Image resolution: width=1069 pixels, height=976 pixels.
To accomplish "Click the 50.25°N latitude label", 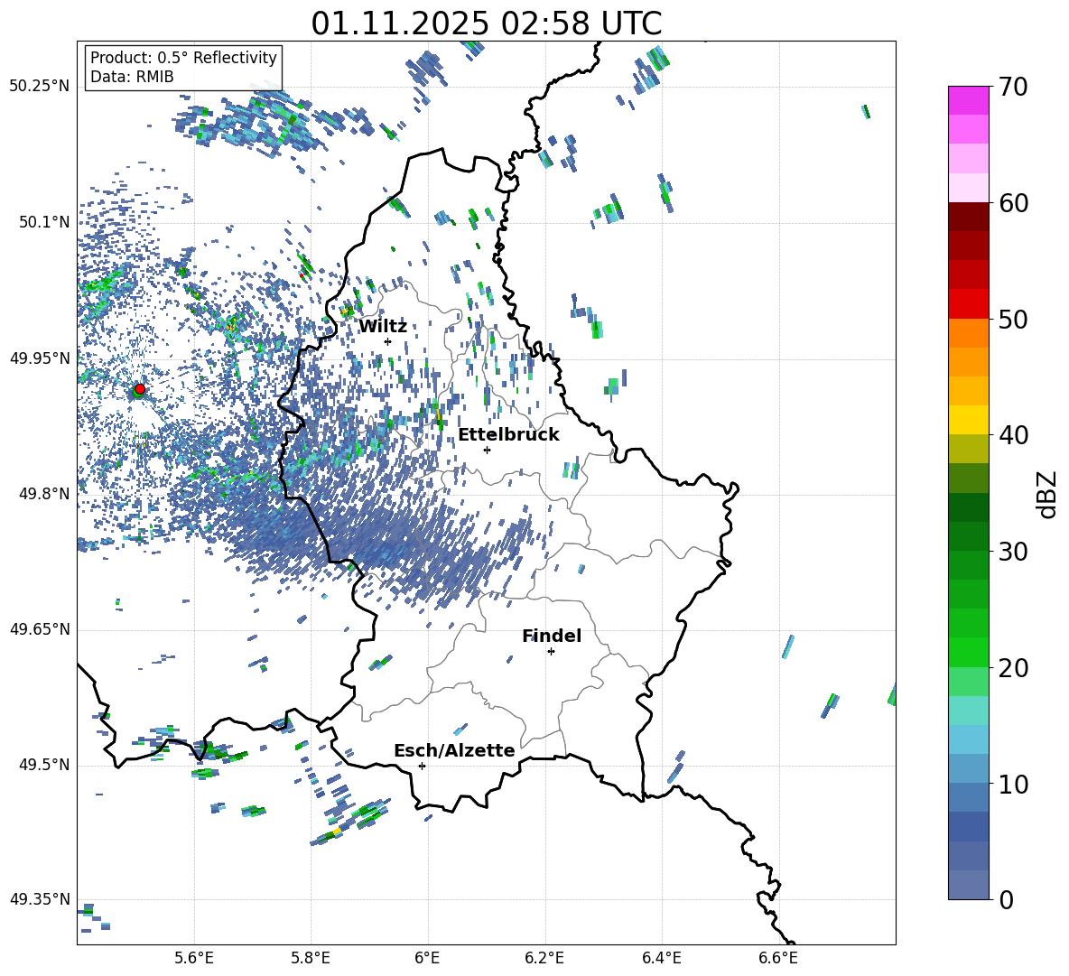I will [40, 87].
